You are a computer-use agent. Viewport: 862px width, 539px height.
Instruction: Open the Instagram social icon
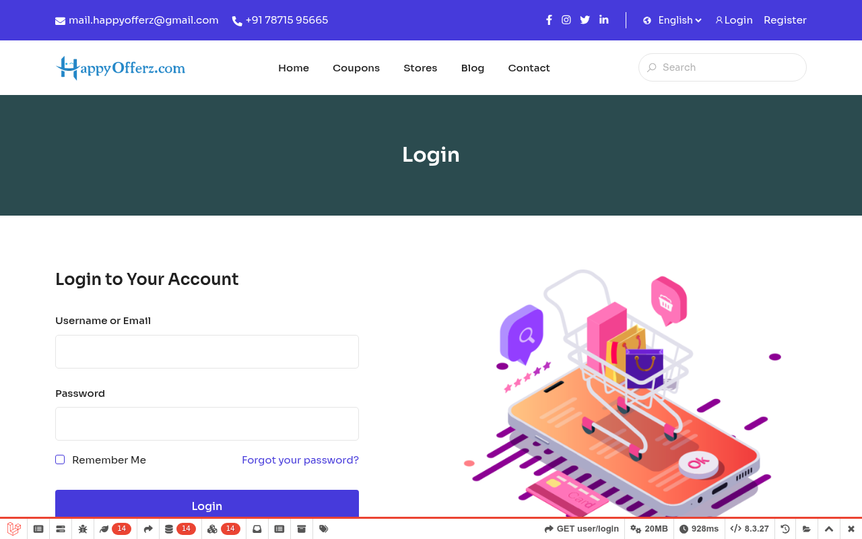point(566,20)
